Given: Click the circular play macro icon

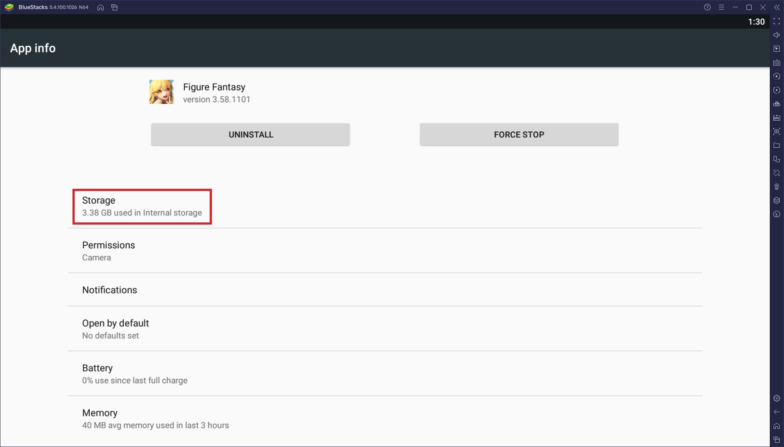Looking at the screenshot, I should pos(777,76).
